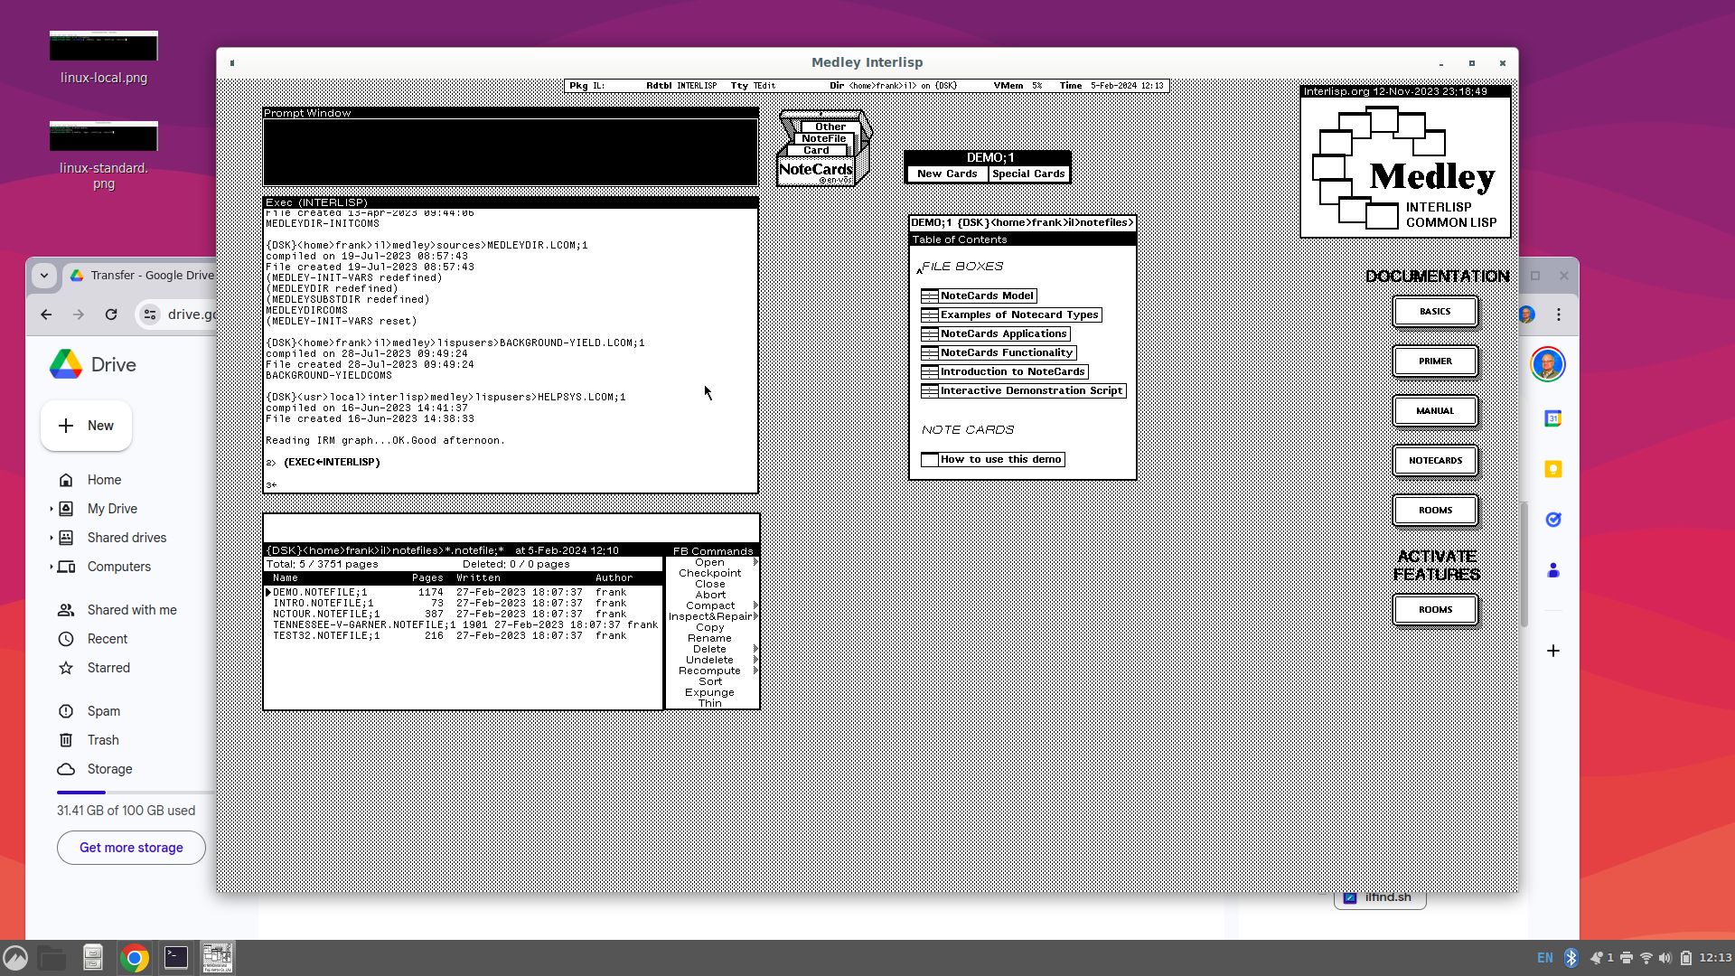Open the Contacts icon in Drive side panel
The width and height of the screenshot is (1735, 976).
tap(1552, 570)
